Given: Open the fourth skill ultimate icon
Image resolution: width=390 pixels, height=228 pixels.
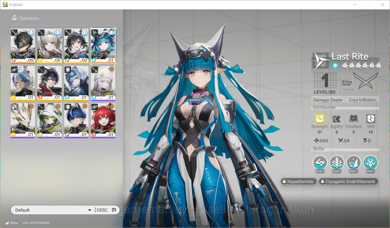Looking at the screenshot, I should click(370, 163).
